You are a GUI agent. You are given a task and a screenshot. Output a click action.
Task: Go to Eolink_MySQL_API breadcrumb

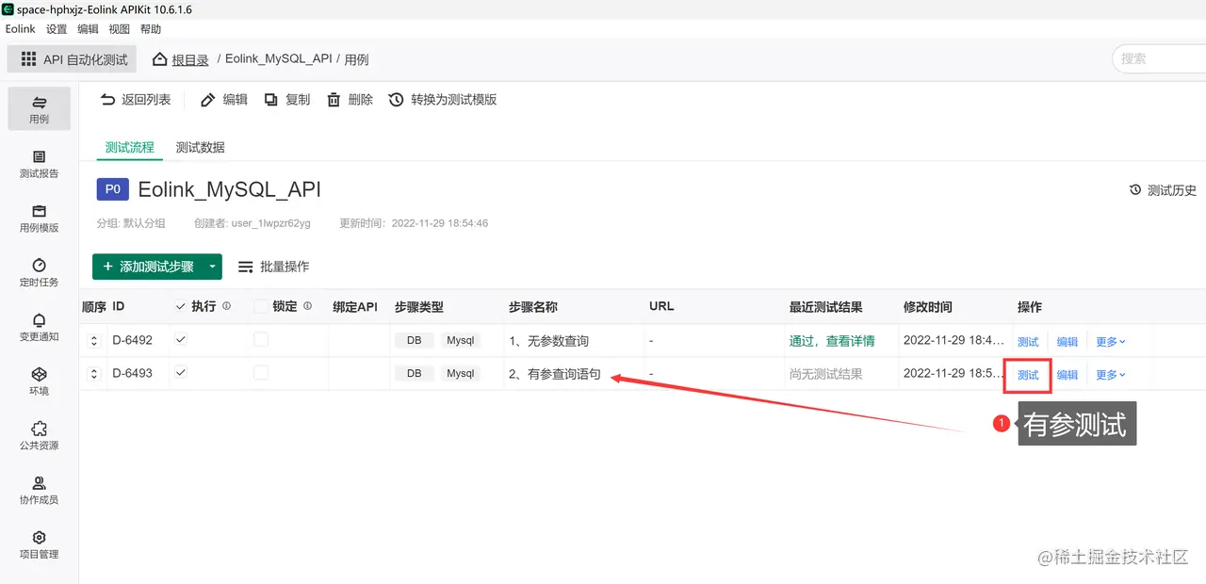tap(279, 58)
